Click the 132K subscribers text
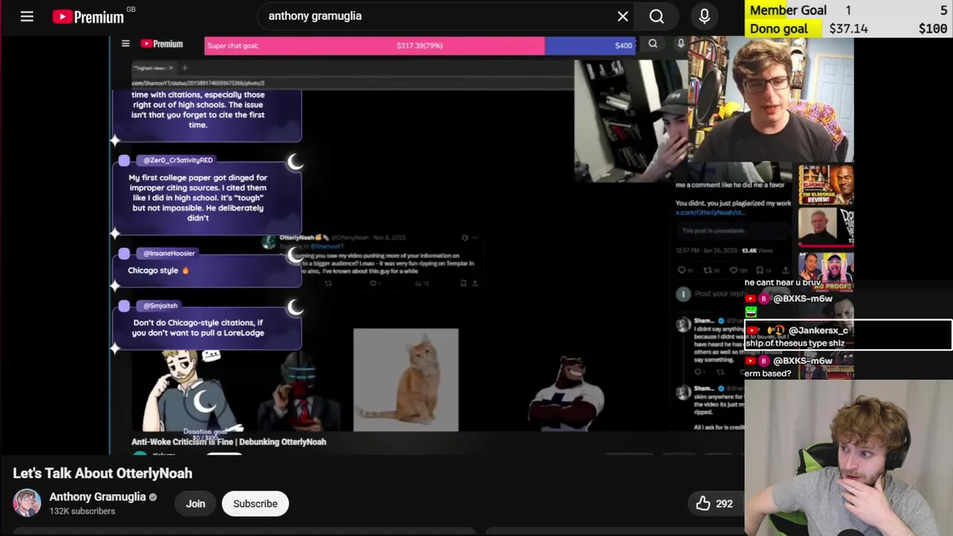 click(82, 511)
